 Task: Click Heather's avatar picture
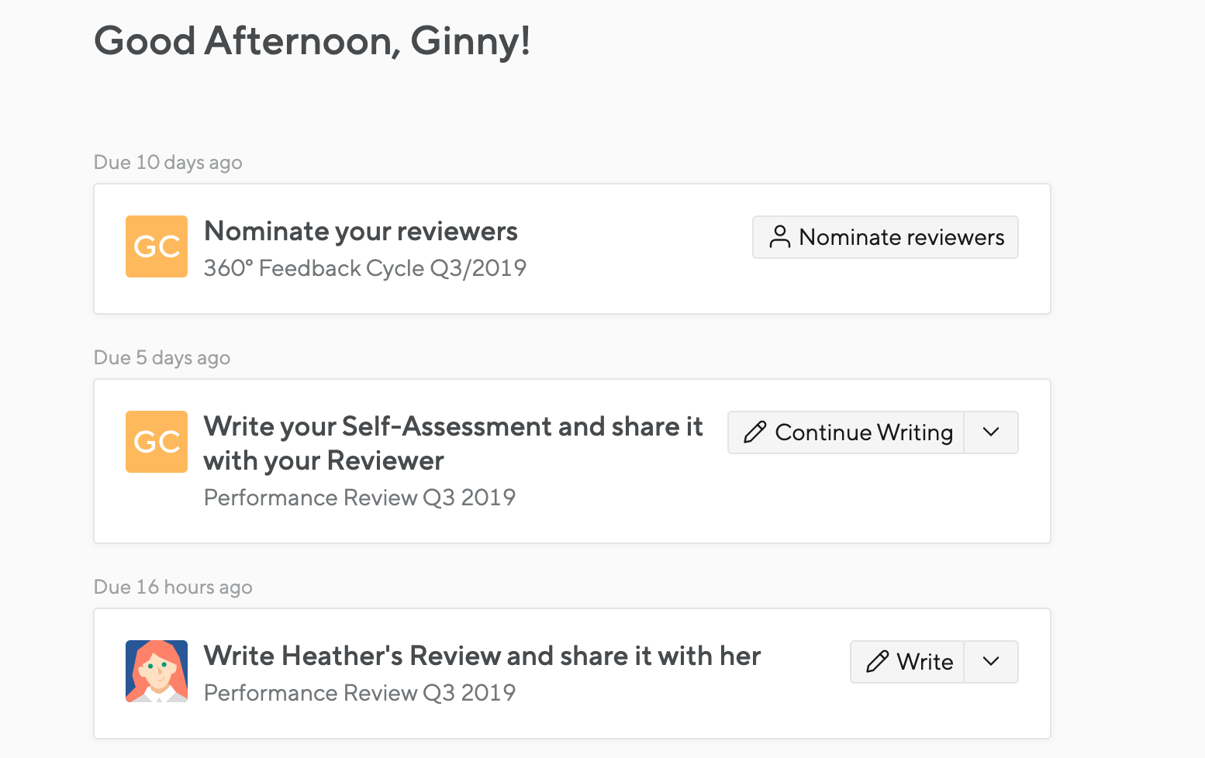157,671
